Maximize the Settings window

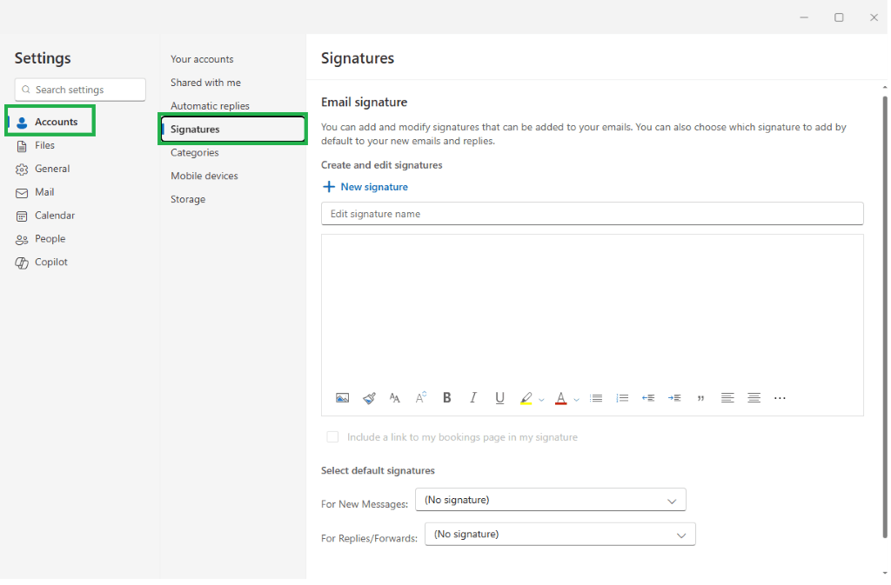pyautogui.click(x=839, y=17)
